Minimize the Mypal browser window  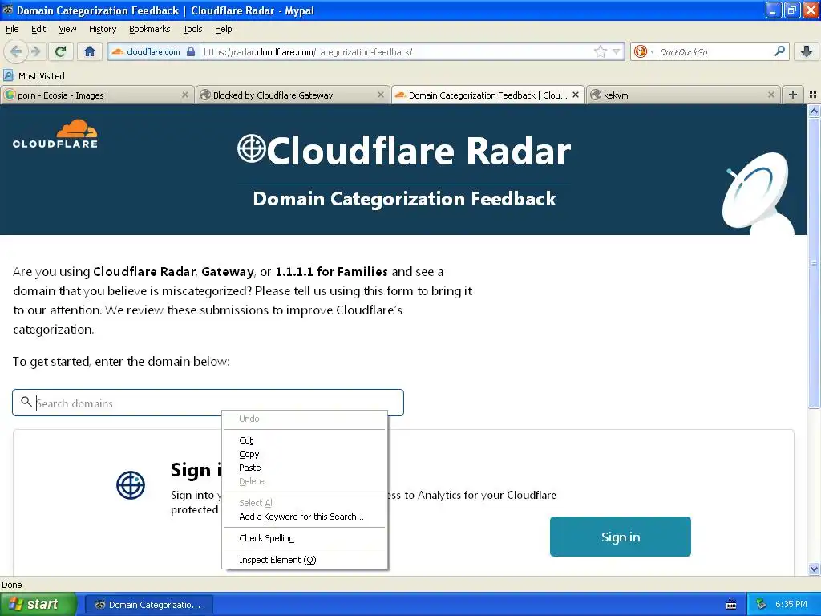coord(774,10)
